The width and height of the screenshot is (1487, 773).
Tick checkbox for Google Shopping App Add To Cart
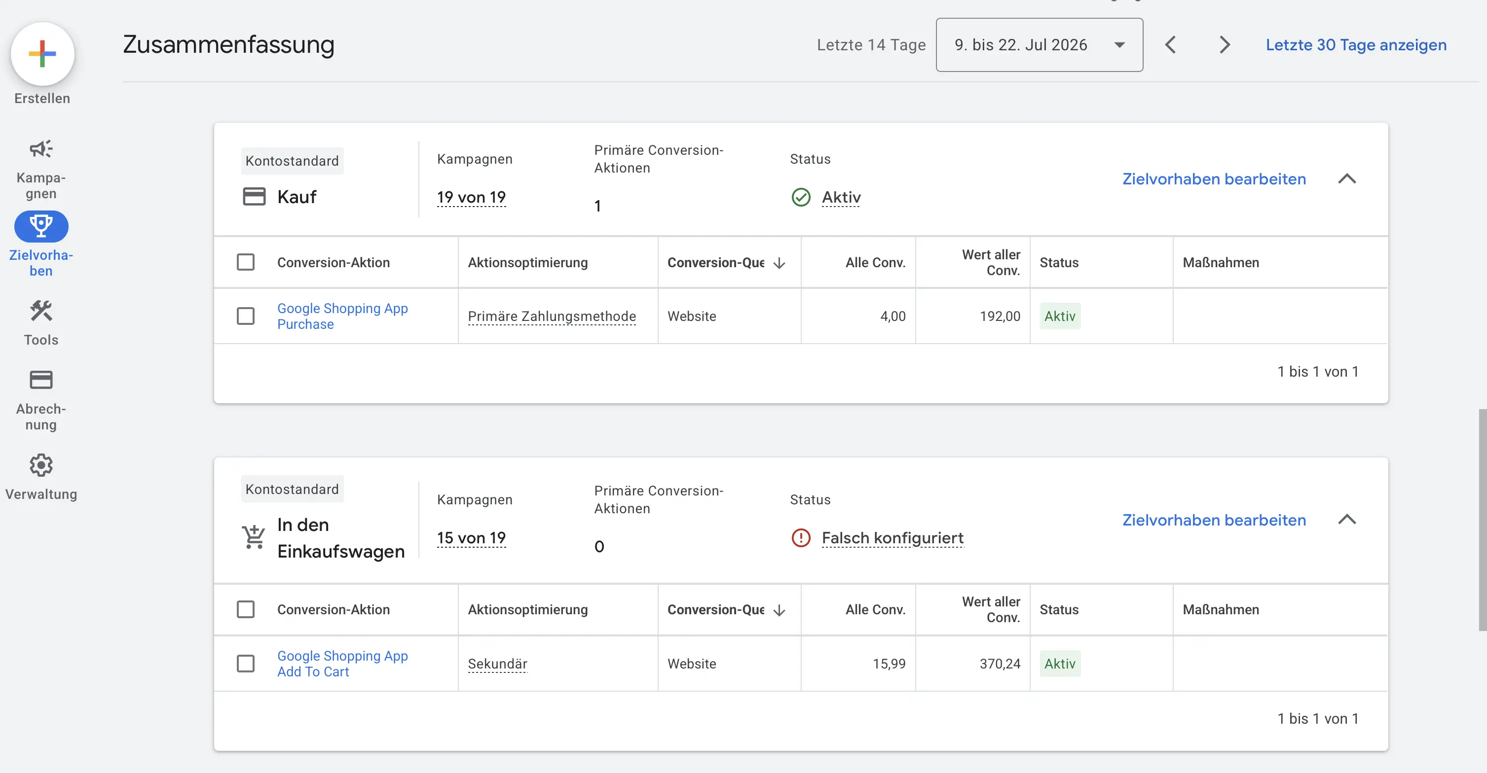coord(245,664)
